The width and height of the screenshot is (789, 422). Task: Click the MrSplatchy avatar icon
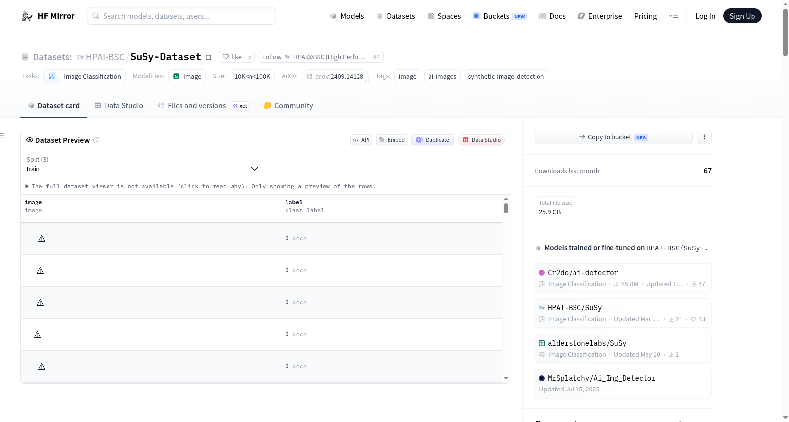pyautogui.click(x=542, y=378)
